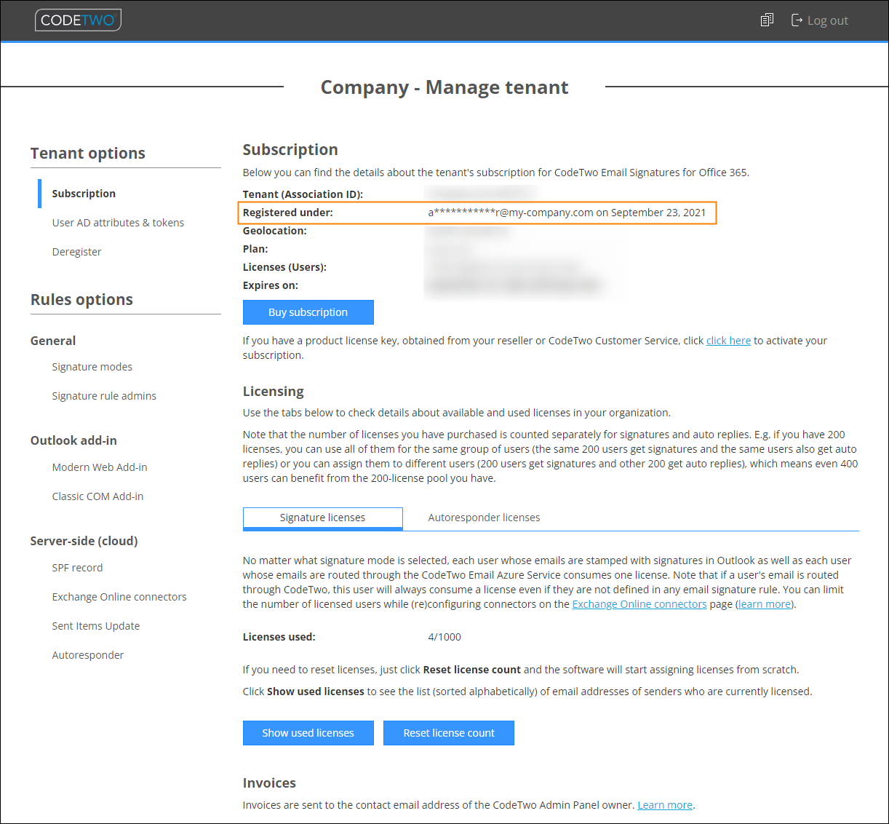Click the Invoices section heading
Image resolution: width=889 pixels, height=824 pixels.
pyautogui.click(x=269, y=783)
